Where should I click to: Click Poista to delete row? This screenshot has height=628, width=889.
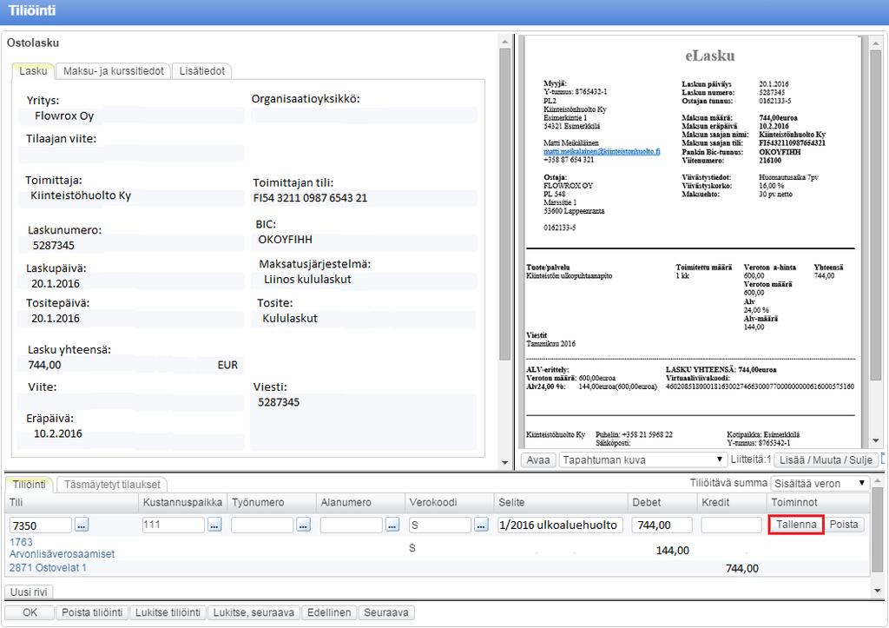(844, 524)
